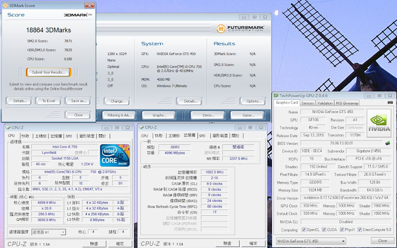Switch to the Sensors tab in GPU-Z

308,103
